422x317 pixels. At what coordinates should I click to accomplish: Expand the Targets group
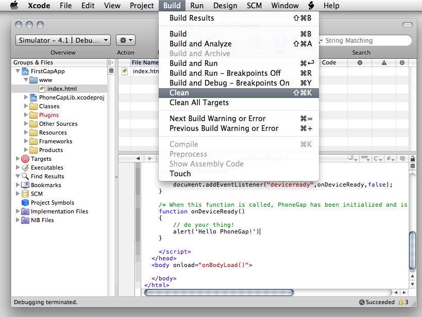[18, 159]
